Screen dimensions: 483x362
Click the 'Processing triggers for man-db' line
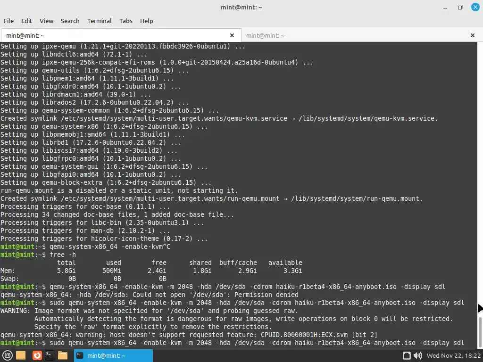click(85, 230)
